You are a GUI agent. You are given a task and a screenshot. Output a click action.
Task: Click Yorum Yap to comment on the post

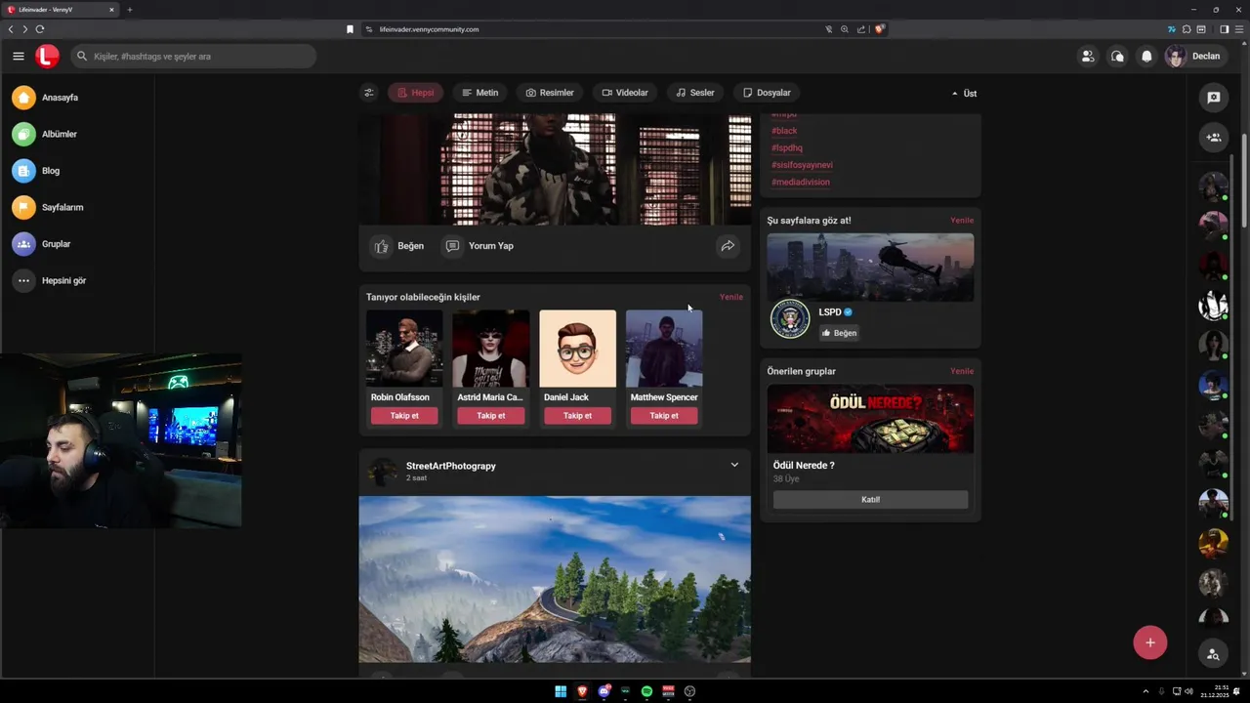tap(479, 246)
